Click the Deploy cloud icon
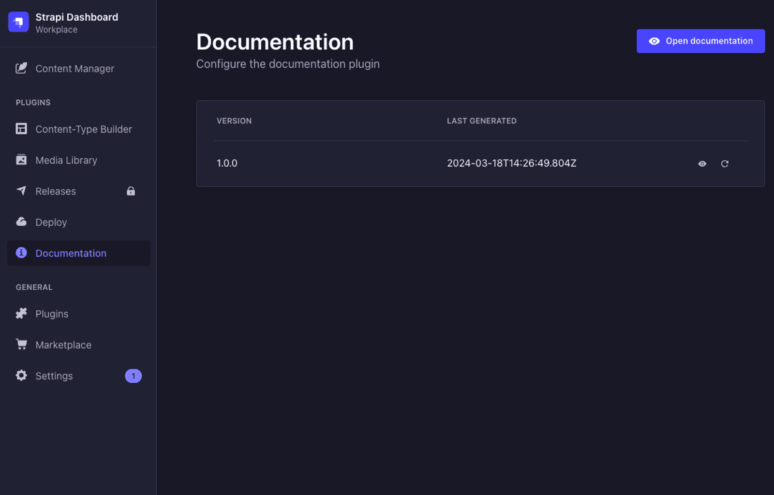774x495 pixels. coord(21,222)
